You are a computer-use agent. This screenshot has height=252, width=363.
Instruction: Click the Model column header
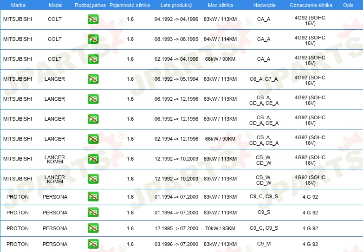click(x=55, y=5)
